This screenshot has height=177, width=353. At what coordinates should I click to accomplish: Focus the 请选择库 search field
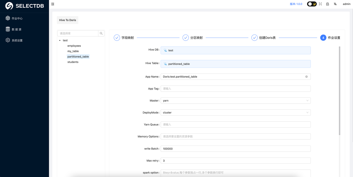pyautogui.click(x=78, y=33)
